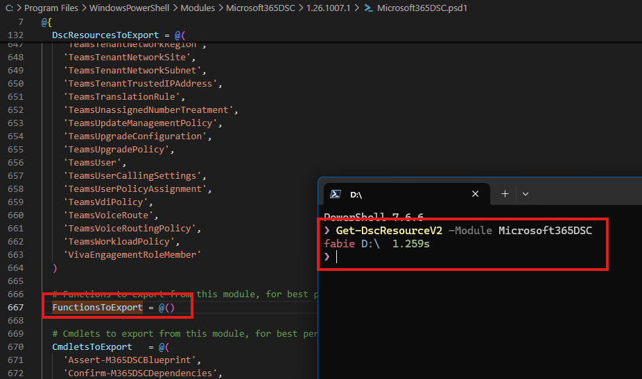
Task: Click 'FunctionsToExport' on line 667
Action: tap(98, 308)
